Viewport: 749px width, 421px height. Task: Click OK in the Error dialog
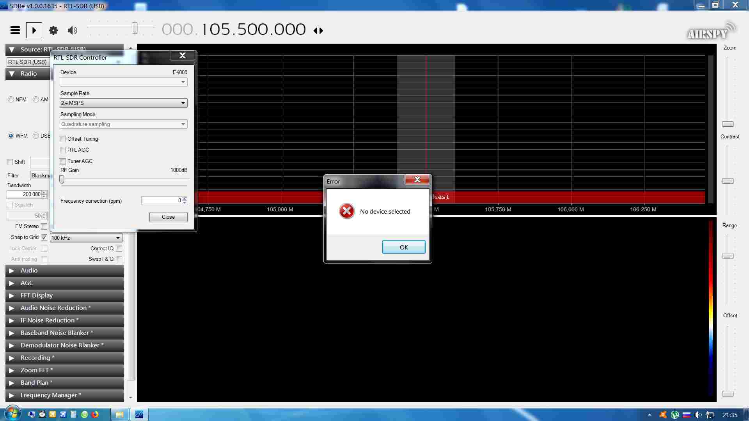tap(404, 247)
